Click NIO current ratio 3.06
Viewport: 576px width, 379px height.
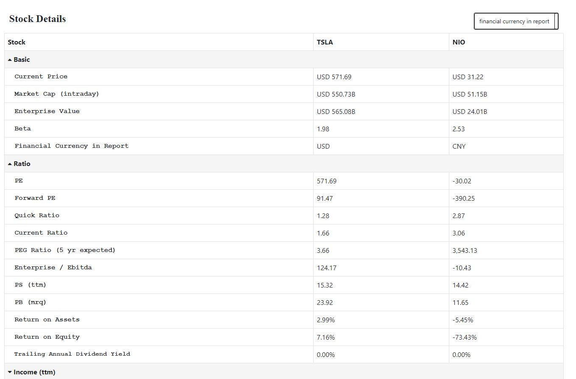[x=459, y=233]
